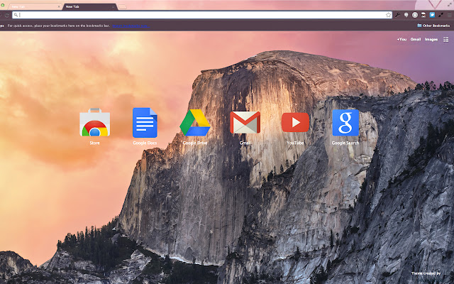
Task: Launch the YouTube app icon
Action: pyautogui.click(x=295, y=122)
